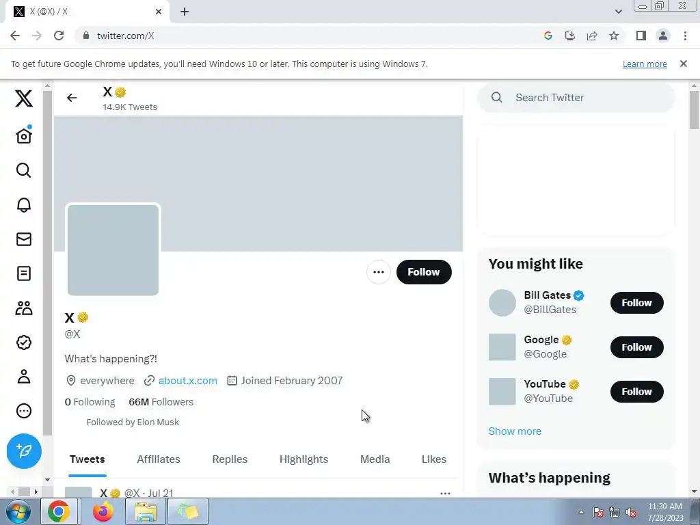Click the main page vertical scrollbar thumb
Image resolution: width=700 pixels, height=525 pixels.
(694, 110)
